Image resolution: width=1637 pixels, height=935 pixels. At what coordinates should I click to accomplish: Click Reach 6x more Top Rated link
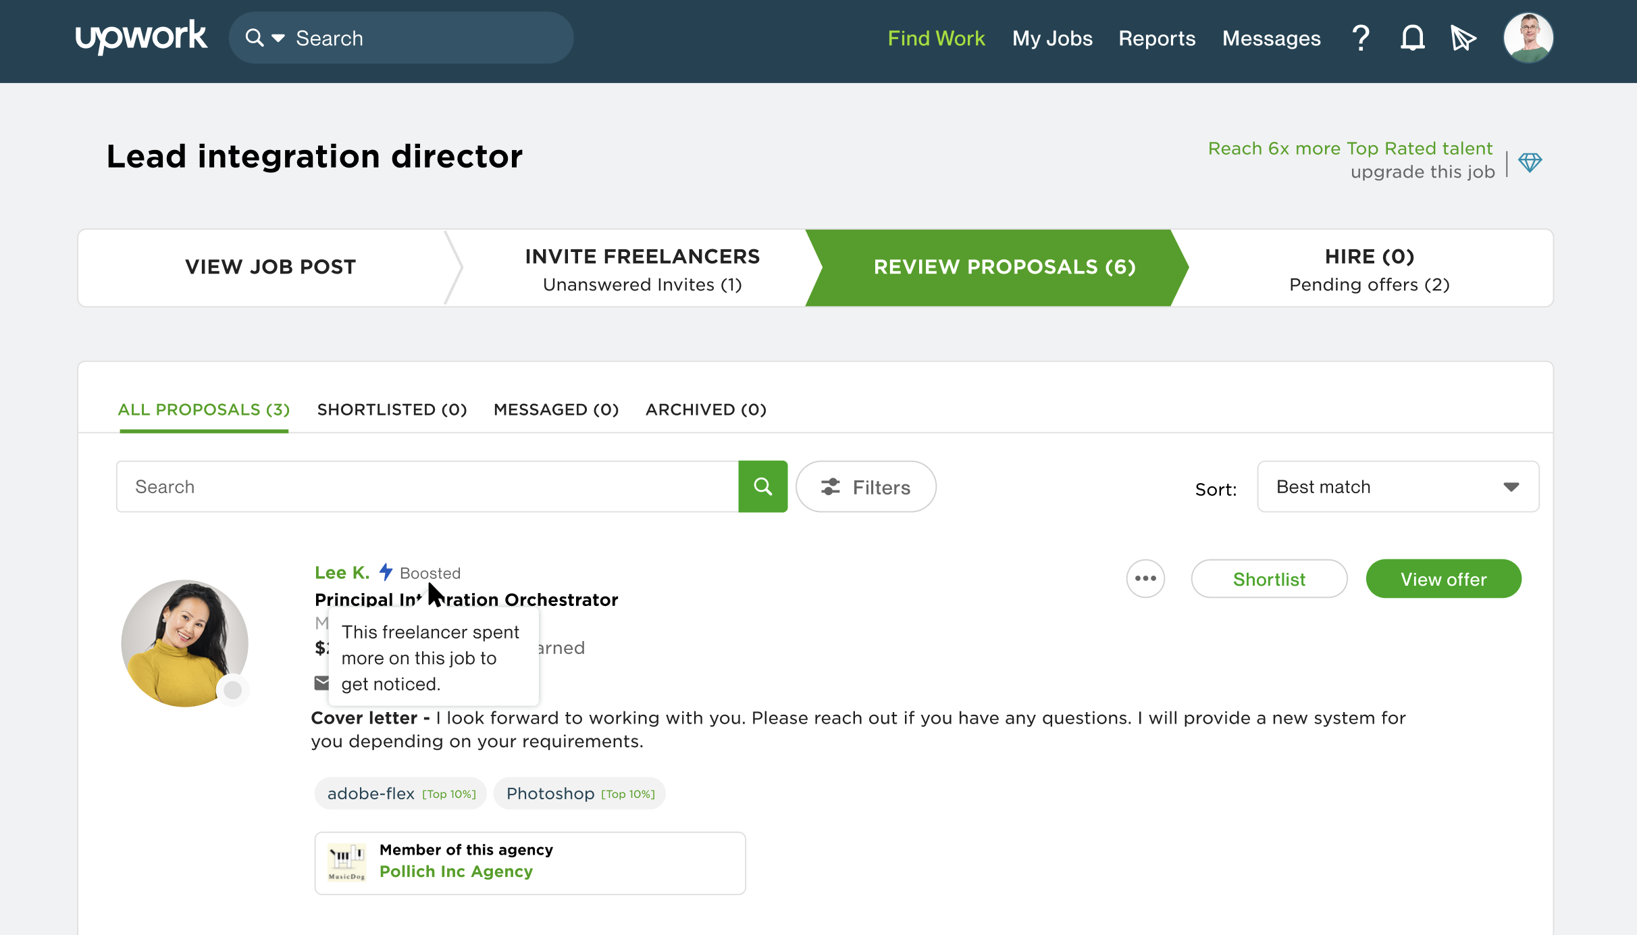1349,149
